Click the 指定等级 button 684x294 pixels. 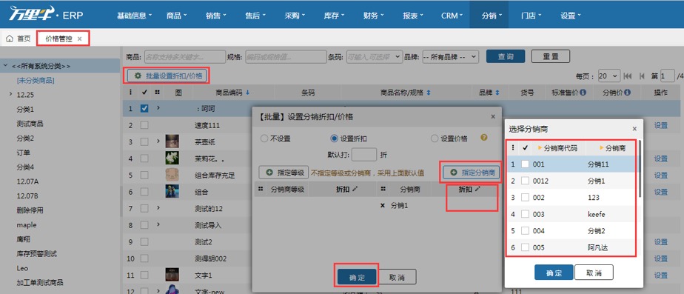coord(284,173)
